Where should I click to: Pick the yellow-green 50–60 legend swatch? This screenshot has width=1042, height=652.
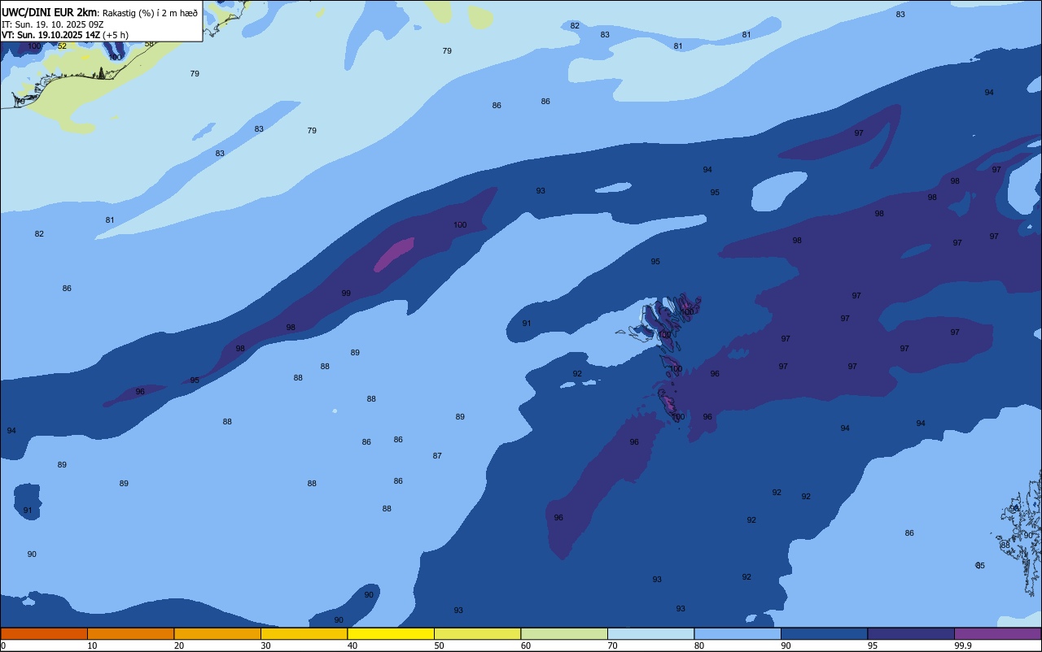477,633
